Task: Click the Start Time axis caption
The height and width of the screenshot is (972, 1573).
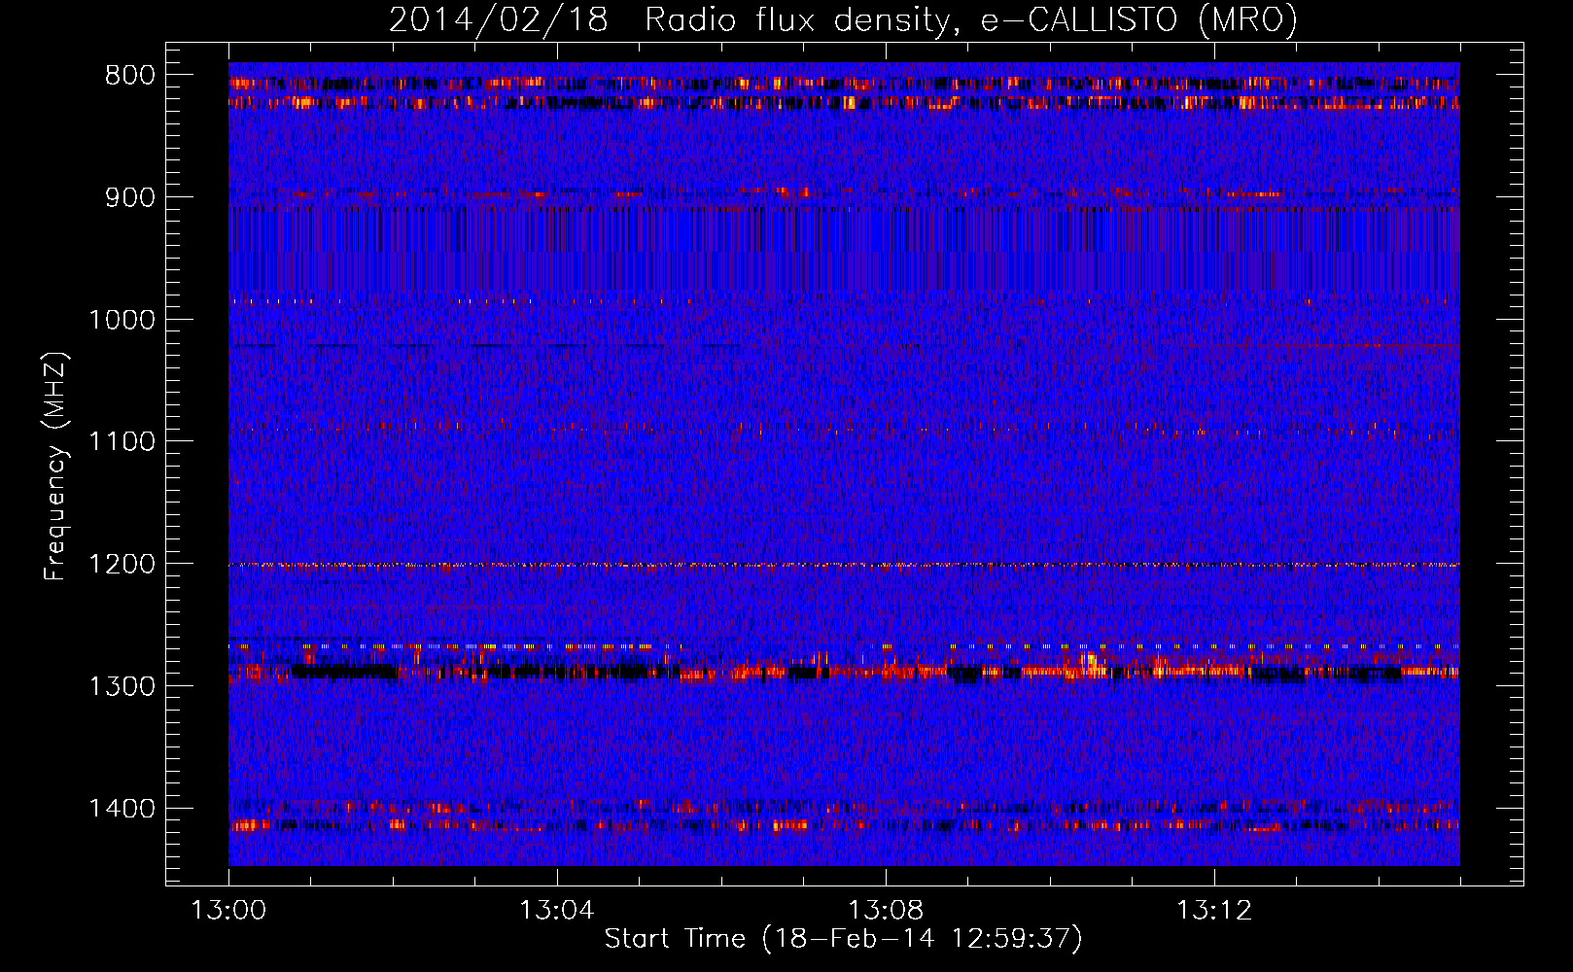Action: (x=843, y=939)
